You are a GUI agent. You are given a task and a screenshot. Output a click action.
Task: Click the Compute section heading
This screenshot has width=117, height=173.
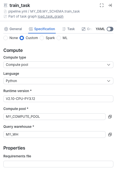pos(13,50)
